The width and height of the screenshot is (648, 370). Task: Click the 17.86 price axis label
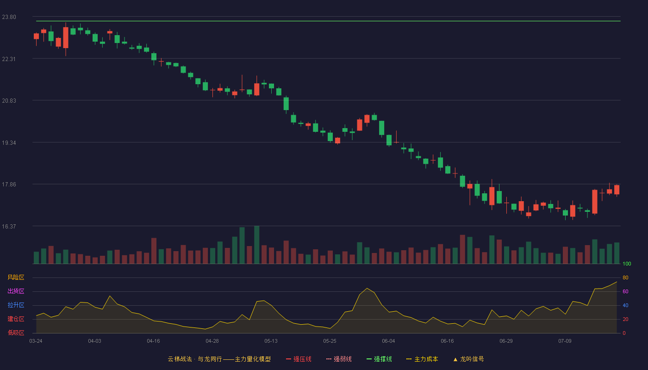pyautogui.click(x=9, y=185)
